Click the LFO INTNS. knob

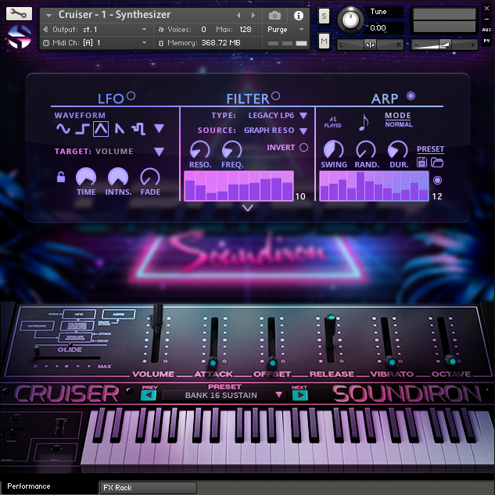coord(118,177)
